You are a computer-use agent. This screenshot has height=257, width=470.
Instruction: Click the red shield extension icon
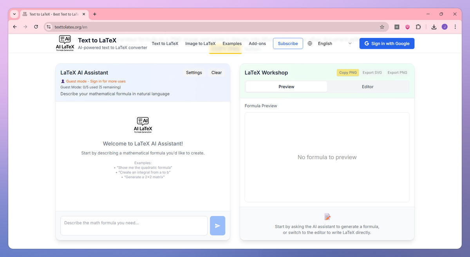click(x=407, y=27)
